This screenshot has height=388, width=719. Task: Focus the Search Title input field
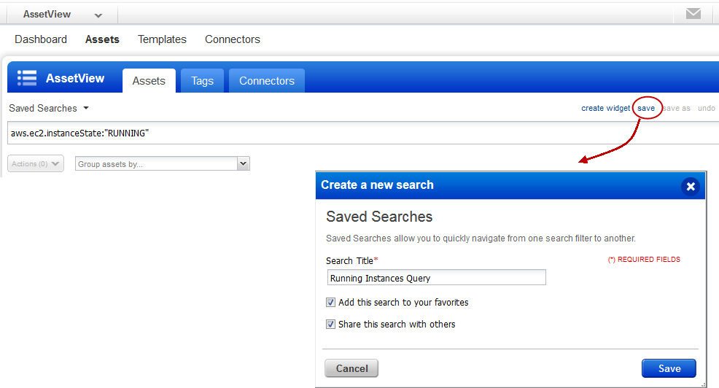pos(437,277)
